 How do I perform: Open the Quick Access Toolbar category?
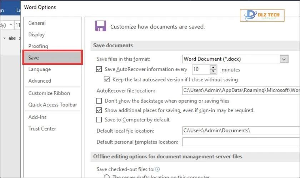(52, 105)
